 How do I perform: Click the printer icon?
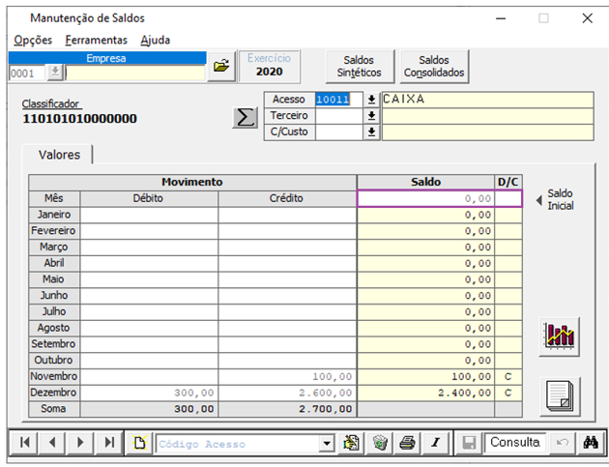click(407, 443)
